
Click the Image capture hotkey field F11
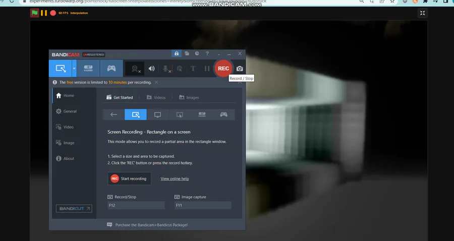203,205
